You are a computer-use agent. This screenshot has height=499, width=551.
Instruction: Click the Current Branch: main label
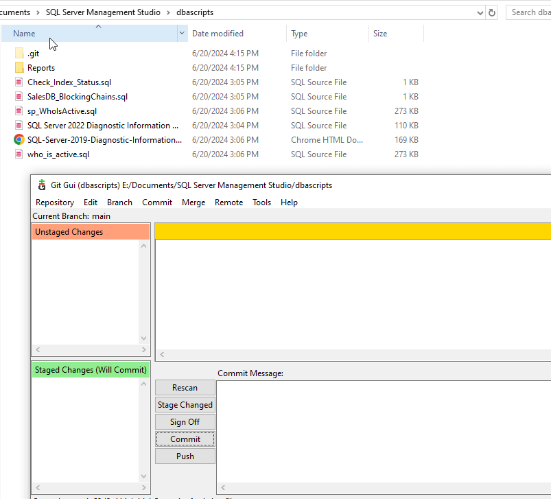[x=71, y=216]
